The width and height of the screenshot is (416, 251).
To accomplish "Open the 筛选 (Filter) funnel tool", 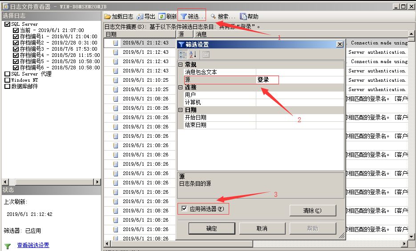I will point(184,16).
